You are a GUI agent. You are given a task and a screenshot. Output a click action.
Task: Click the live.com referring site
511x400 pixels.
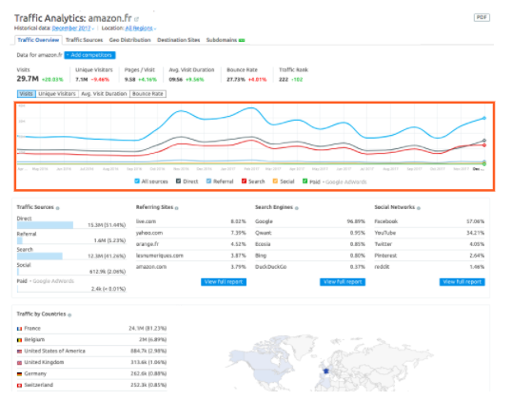click(x=146, y=221)
